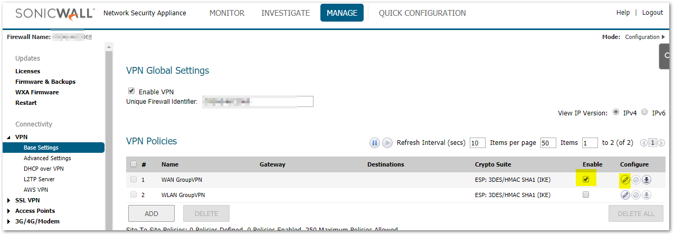This screenshot has width=674, height=235.
Task: Click the play refresh button
Action: click(387, 143)
